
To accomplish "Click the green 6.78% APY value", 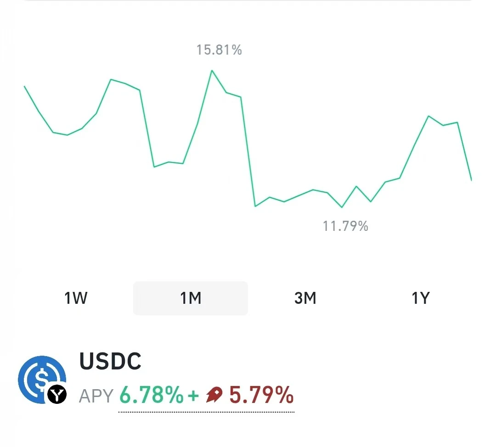I will coord(151,395).
